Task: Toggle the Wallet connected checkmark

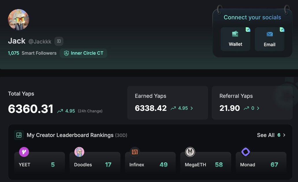Action: (248, 29)
